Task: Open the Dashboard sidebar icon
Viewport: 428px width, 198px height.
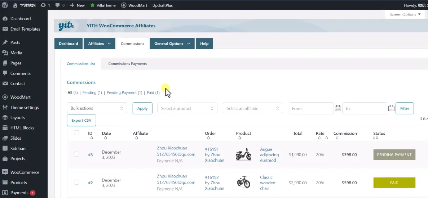Action: (5, 18)
